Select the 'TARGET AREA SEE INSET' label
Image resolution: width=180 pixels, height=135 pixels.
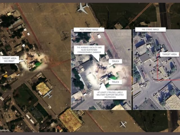click(10, 59)
